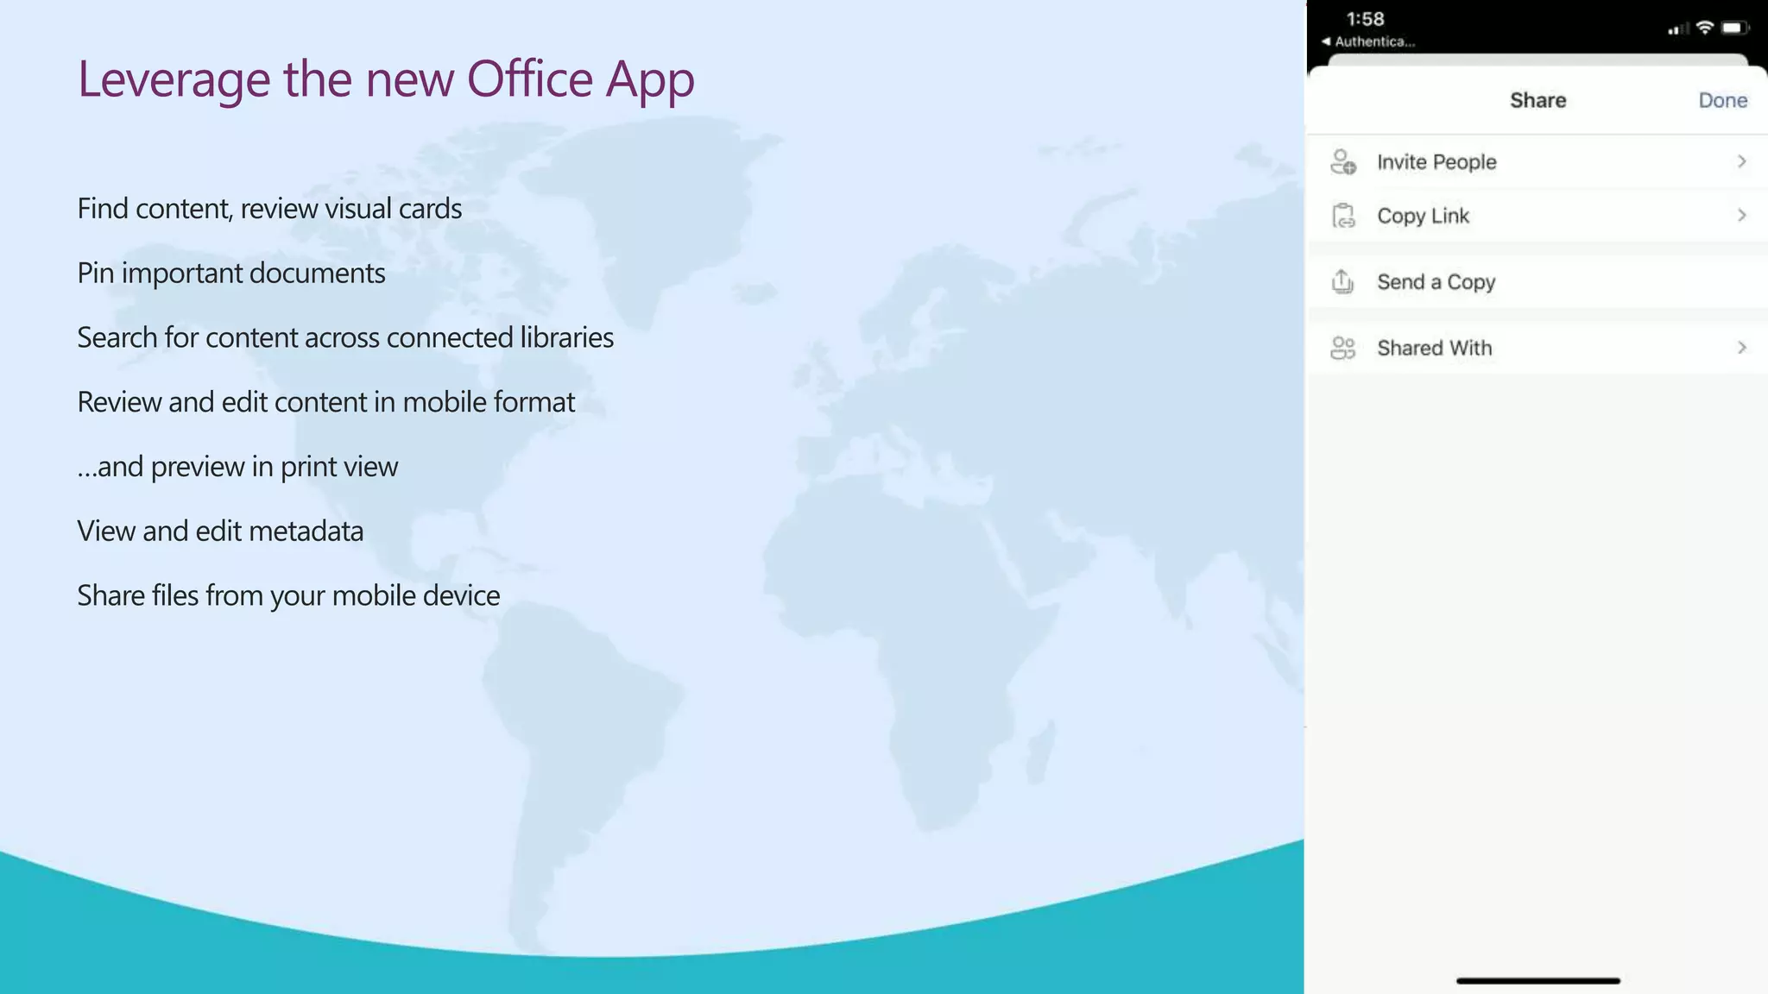Expand the Shared With chevron
Screen dimensions: 1768x994
[1741, 348]
